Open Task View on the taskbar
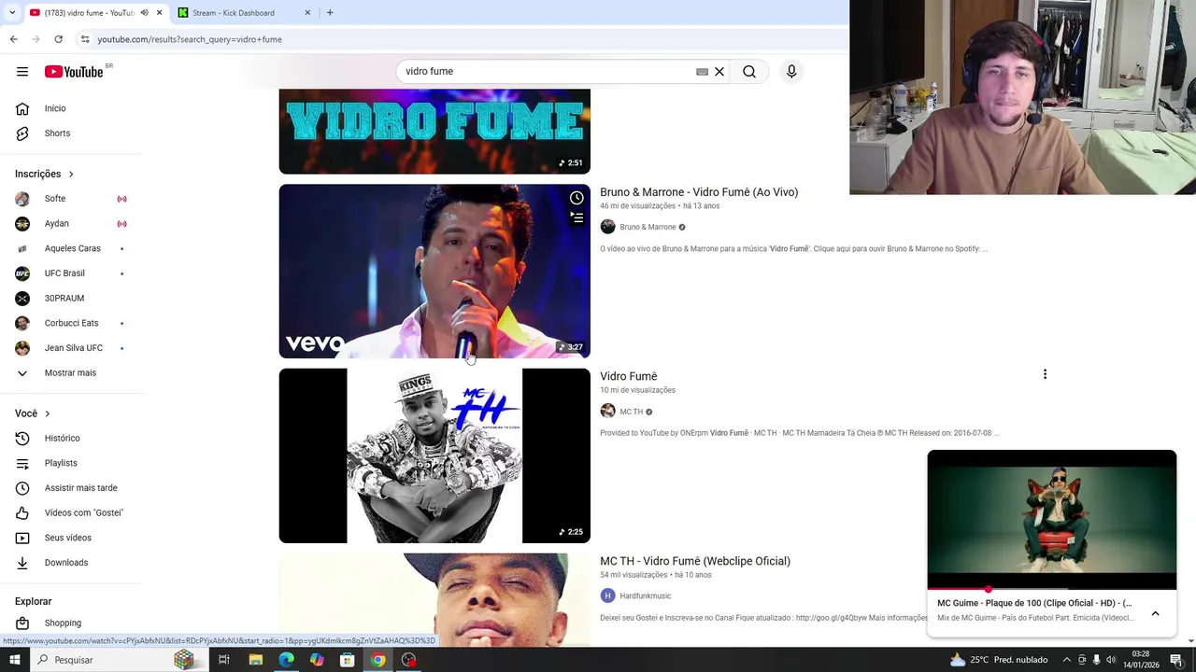The width and height of the screenshot is (1196, 672). coord(224,660)
